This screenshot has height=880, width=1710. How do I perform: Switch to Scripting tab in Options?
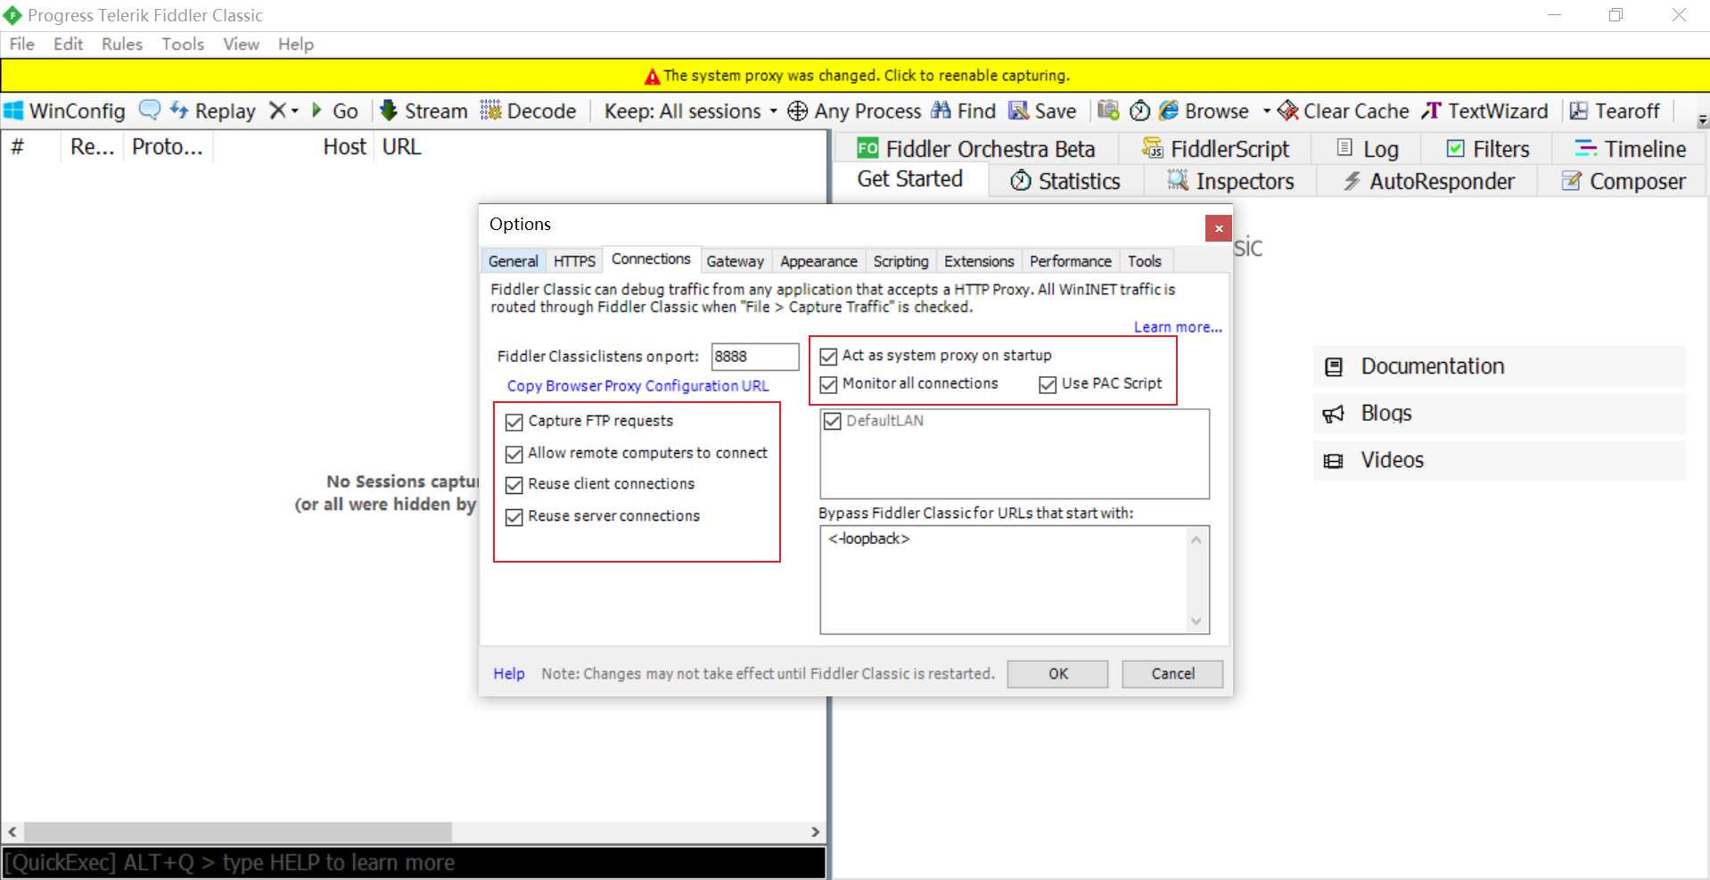[900, 261]
